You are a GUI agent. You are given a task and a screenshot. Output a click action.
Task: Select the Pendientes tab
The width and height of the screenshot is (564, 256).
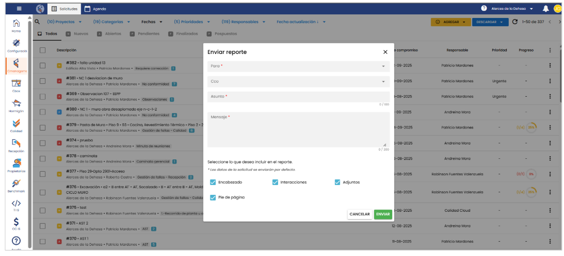pos(144,34)
